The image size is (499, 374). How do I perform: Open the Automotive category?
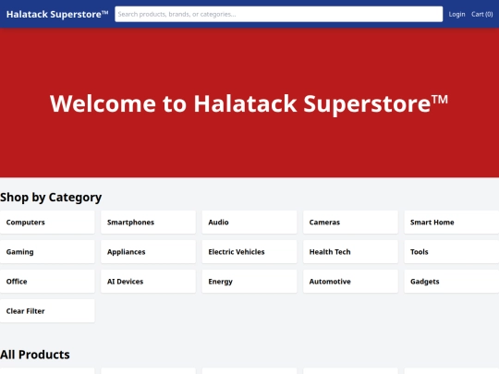click(x=350, y=281)
